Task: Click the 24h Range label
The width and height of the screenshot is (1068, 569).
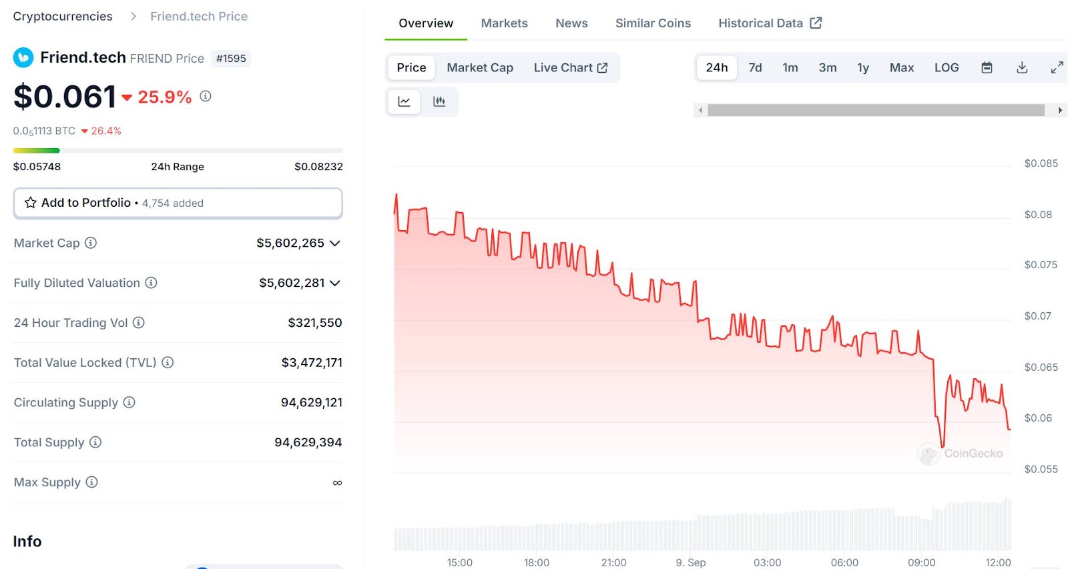Action: (x=178, y=167)
